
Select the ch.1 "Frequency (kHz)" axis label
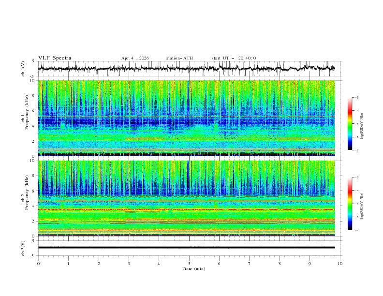pos(27,111)
